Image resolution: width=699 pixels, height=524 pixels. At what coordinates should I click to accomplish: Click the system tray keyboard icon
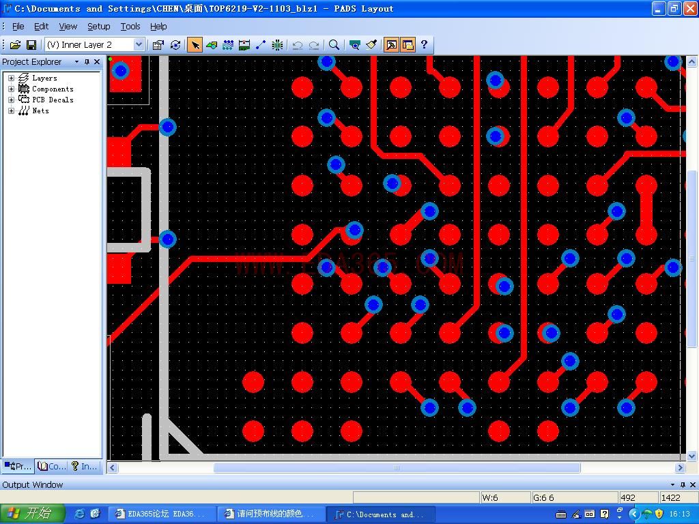561,514
